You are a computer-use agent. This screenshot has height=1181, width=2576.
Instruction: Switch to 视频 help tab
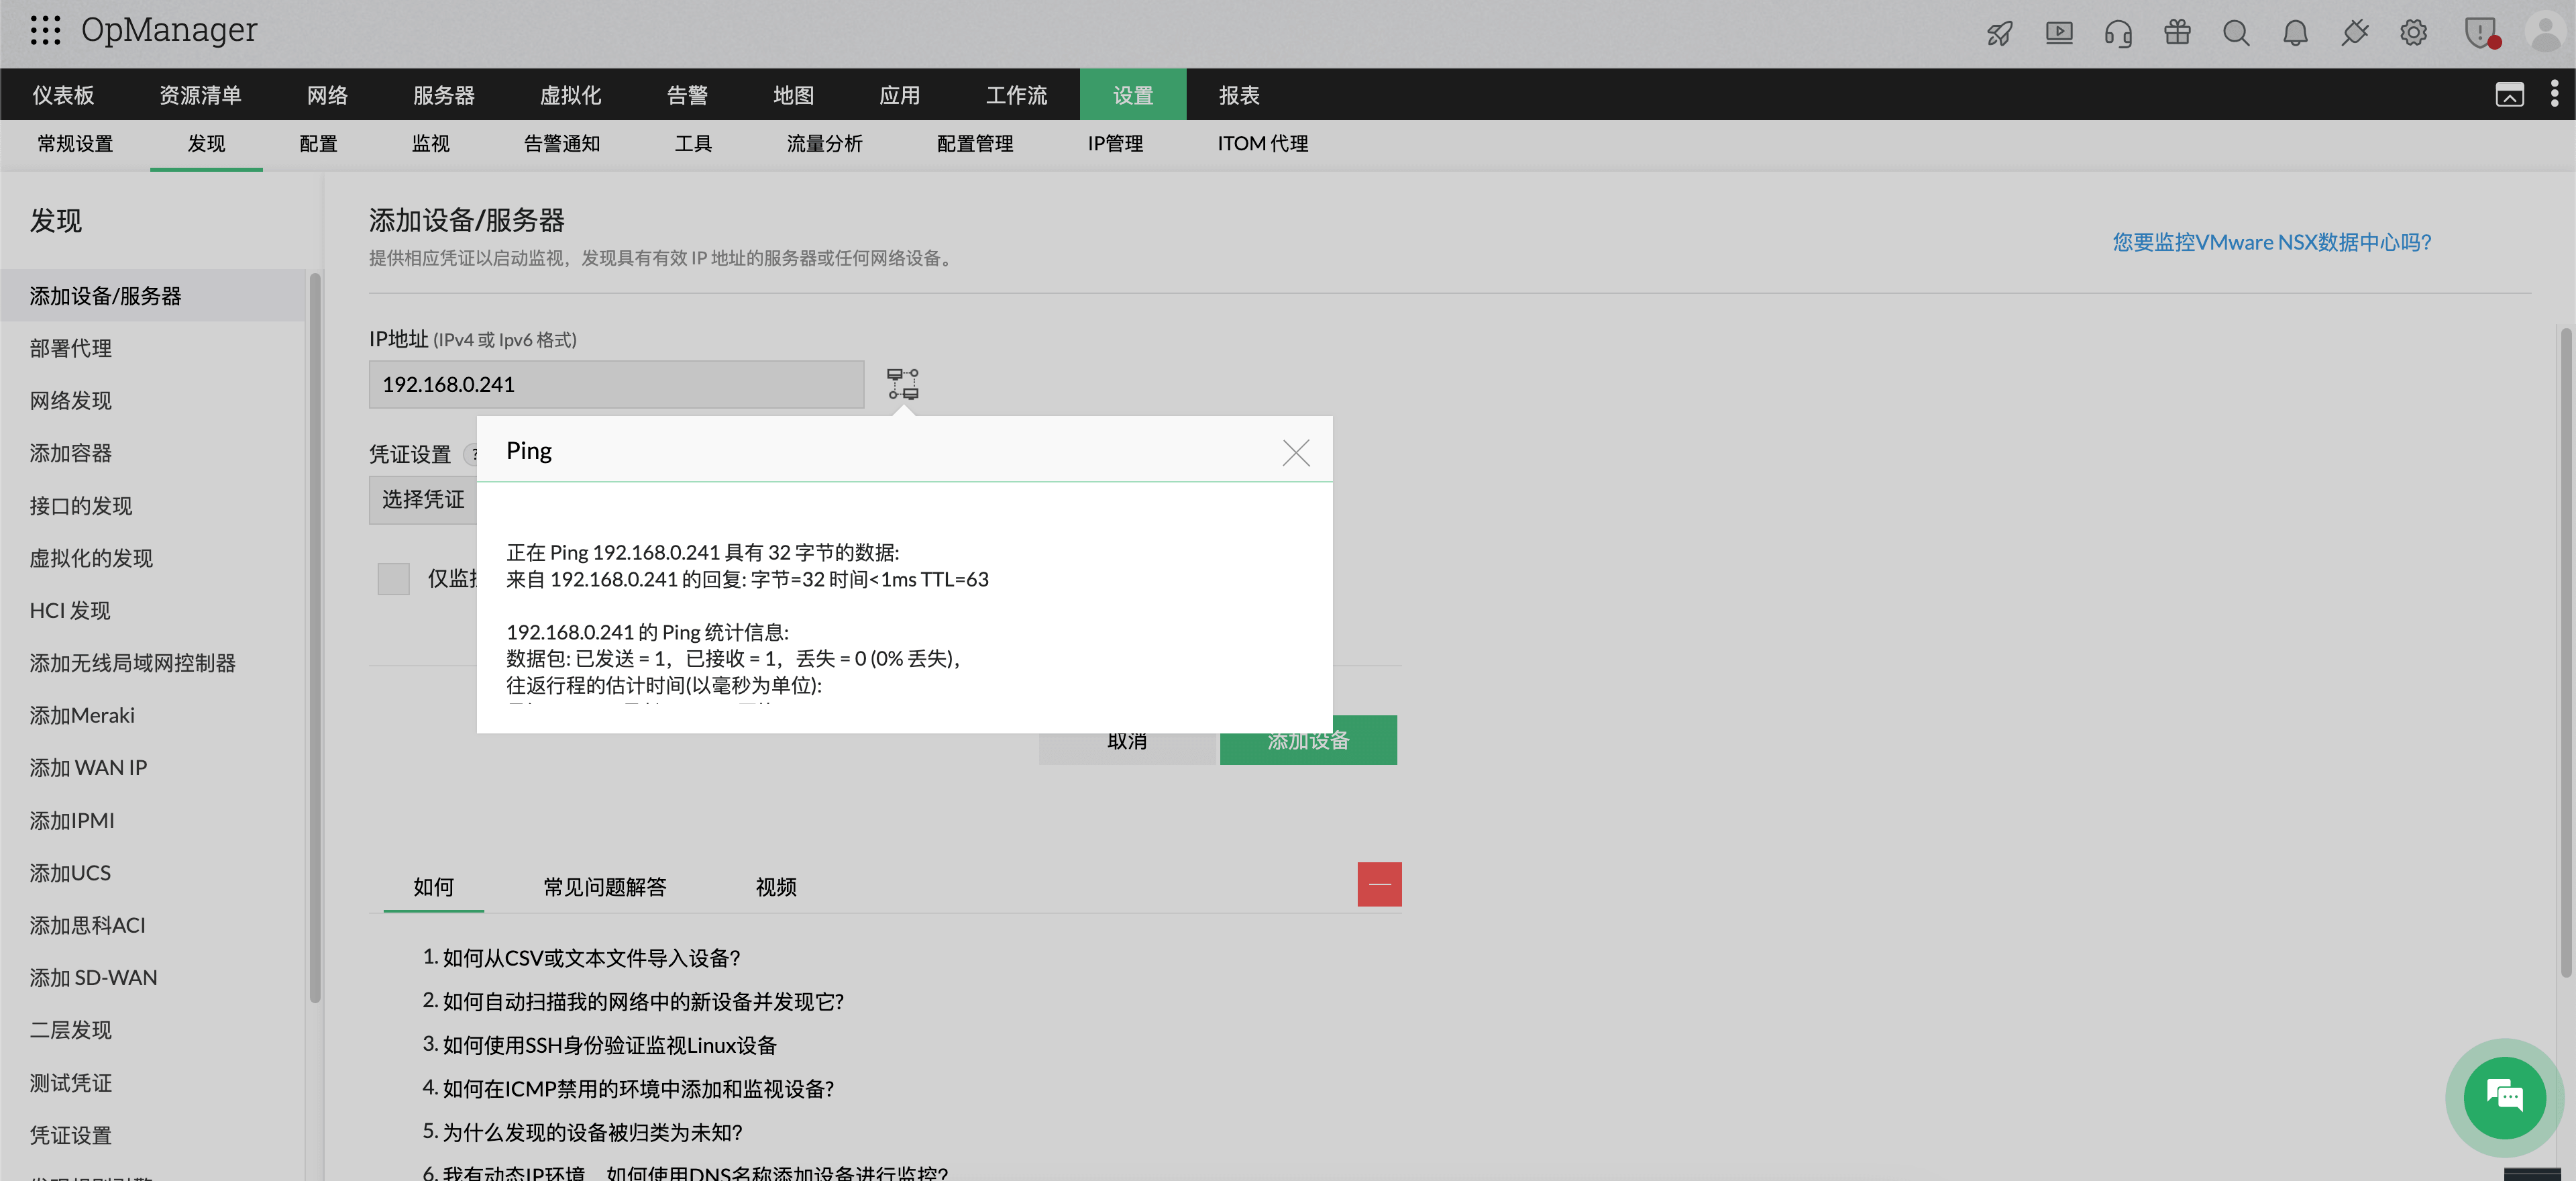(776, 887)
